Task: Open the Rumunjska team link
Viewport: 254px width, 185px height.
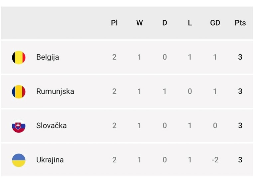Action: 55,92
